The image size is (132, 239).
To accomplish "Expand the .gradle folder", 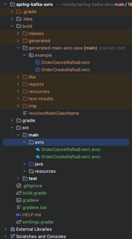I will tap(12, 12).
